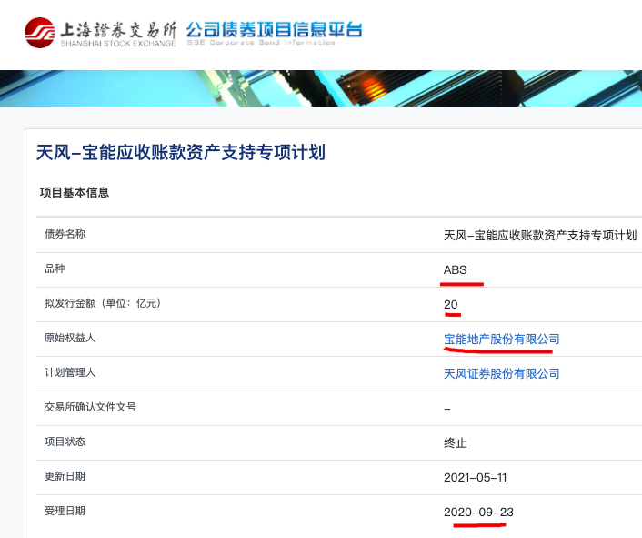The image size is (642, 538).
Task: Click the dash value for 交易所确认文件文号
Action: [447, 409]
